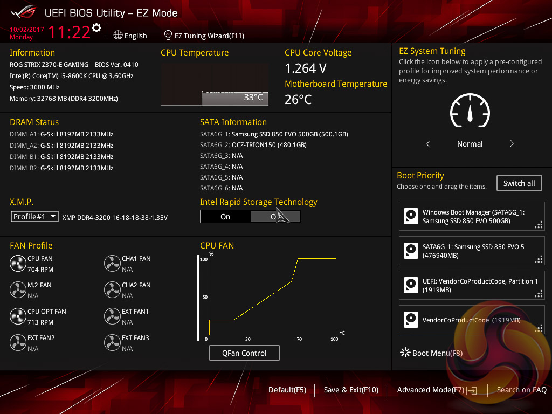
Task: Click SATA6G_2 OCZ-TRION150 row
Action: tap(253, 145)
